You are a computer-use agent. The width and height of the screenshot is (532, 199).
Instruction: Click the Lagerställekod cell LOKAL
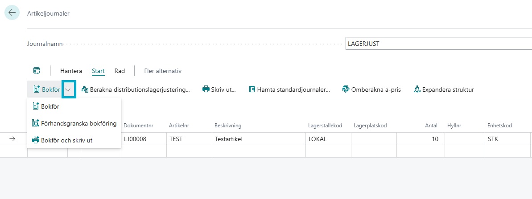click(x=328, y=139)
